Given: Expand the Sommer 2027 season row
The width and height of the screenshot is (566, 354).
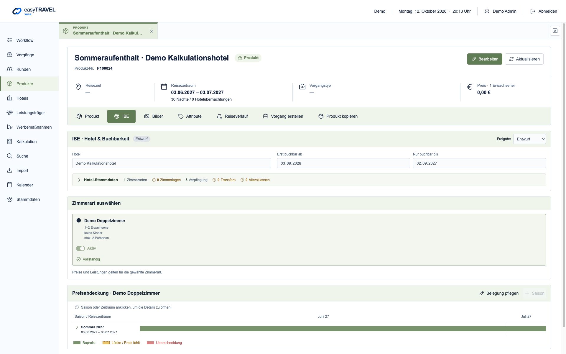Looking at the screenshot, I should [x=77, y=327].
